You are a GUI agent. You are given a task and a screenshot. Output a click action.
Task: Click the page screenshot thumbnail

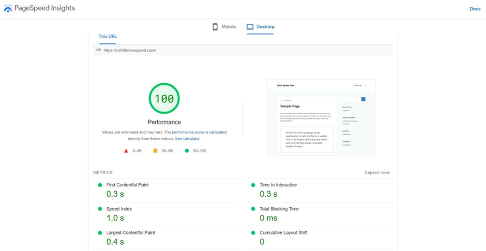point(321,117)
